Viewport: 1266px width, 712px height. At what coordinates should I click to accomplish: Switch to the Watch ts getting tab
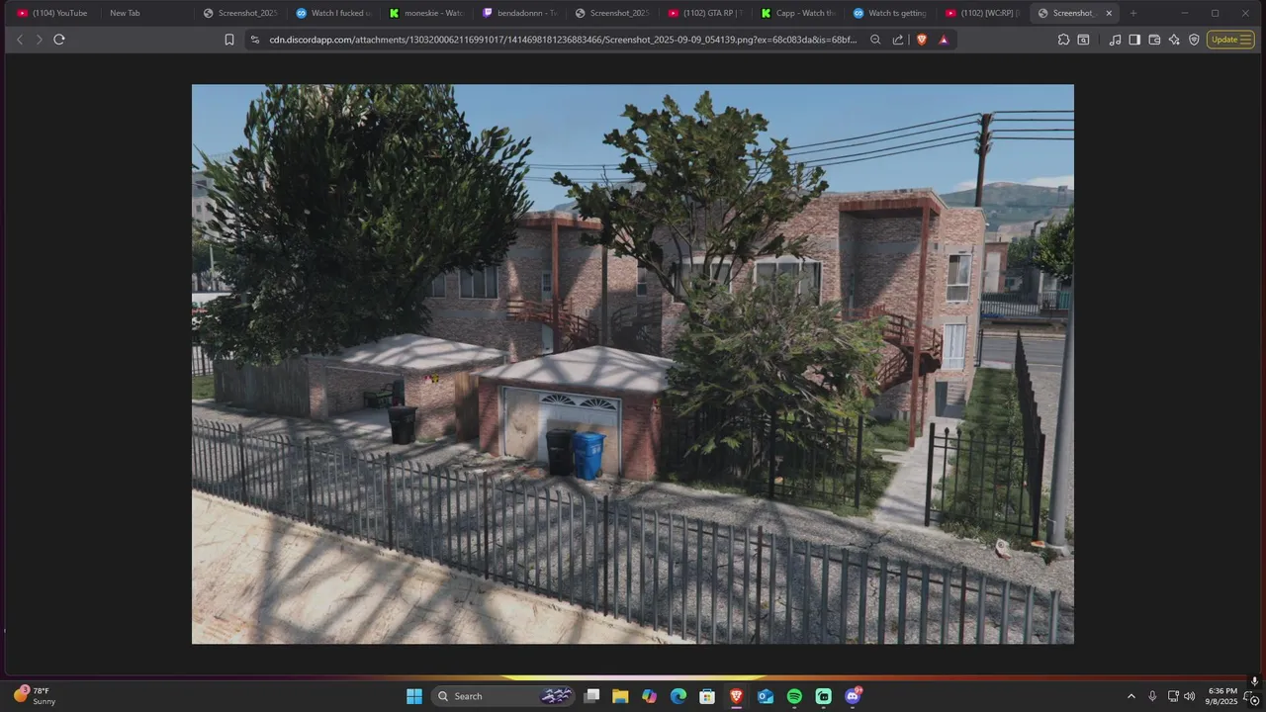890,13
